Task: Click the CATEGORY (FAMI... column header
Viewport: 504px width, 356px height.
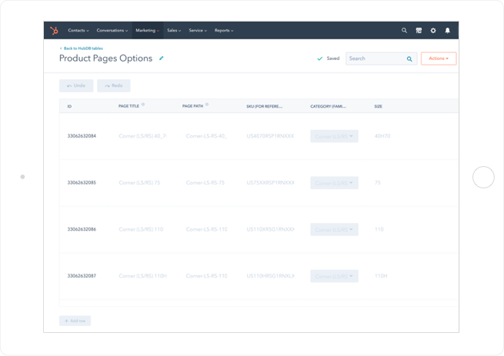Action: (x=329, y=106)
